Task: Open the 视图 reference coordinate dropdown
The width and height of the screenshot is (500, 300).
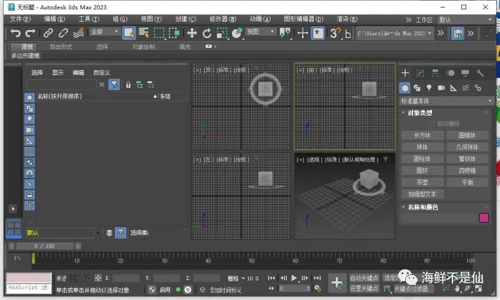Action: pos(261,31)
